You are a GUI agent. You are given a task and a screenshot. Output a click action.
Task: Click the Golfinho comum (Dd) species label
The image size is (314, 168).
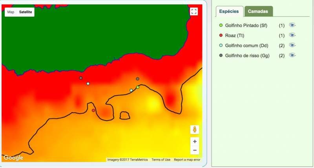[x=246, y=45]
